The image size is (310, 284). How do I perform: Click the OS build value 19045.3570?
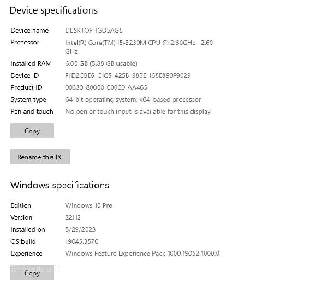pos(82,241)
